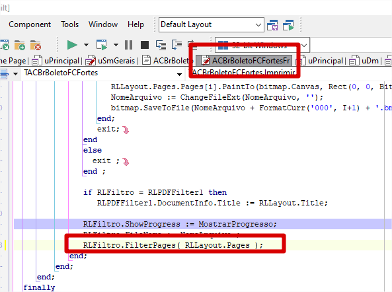
Task: Open the Component menu
Action: tap(30, 24)
